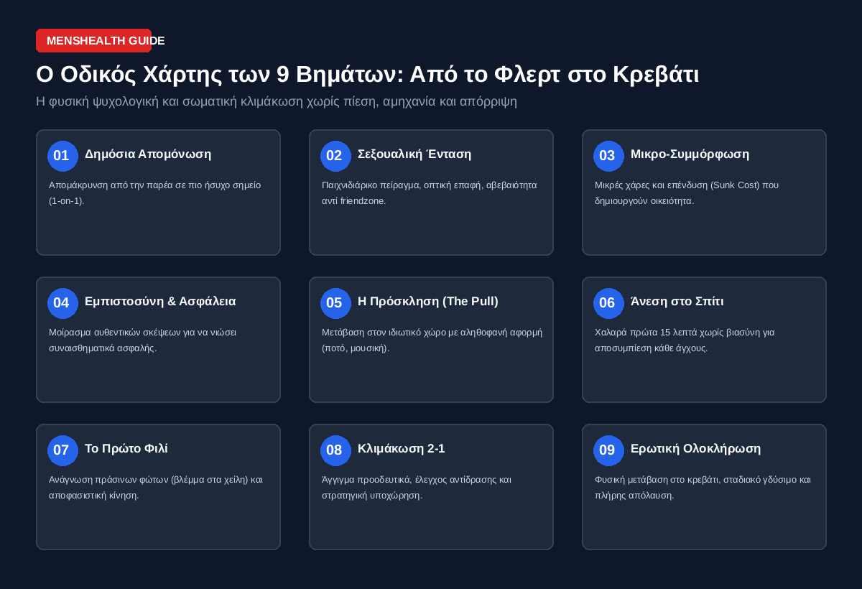Click the 'Σεξουαλική Ένταση' heading
The height and width of the screenshot is (589, 862).
[414, 154]
